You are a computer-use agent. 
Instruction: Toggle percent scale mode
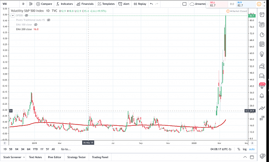(238, 149)
